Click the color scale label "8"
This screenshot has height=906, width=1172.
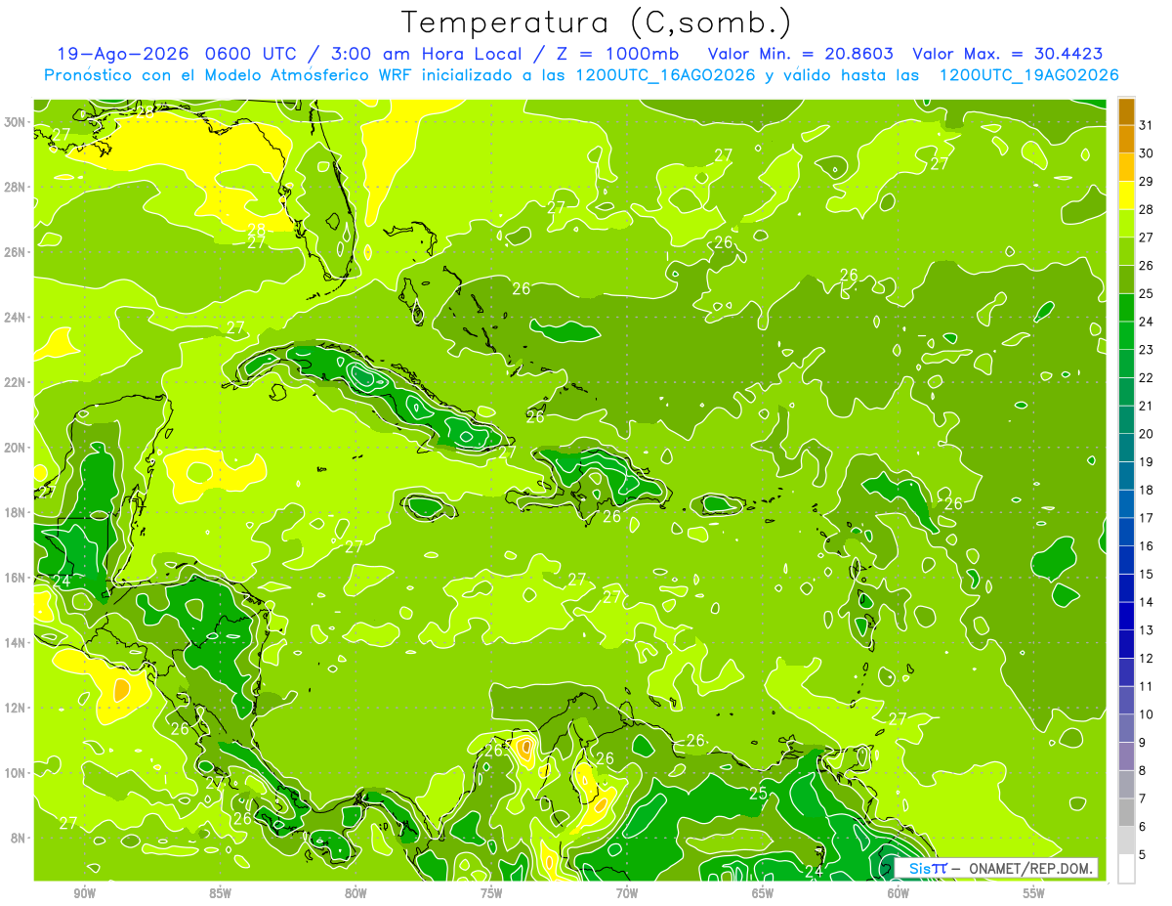click(1143, 770)
